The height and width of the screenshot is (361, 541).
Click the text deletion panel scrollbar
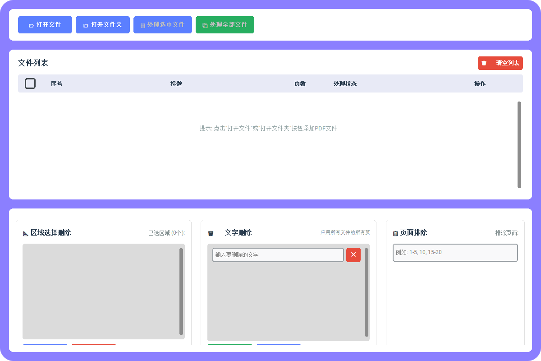(x=367, y=292)
